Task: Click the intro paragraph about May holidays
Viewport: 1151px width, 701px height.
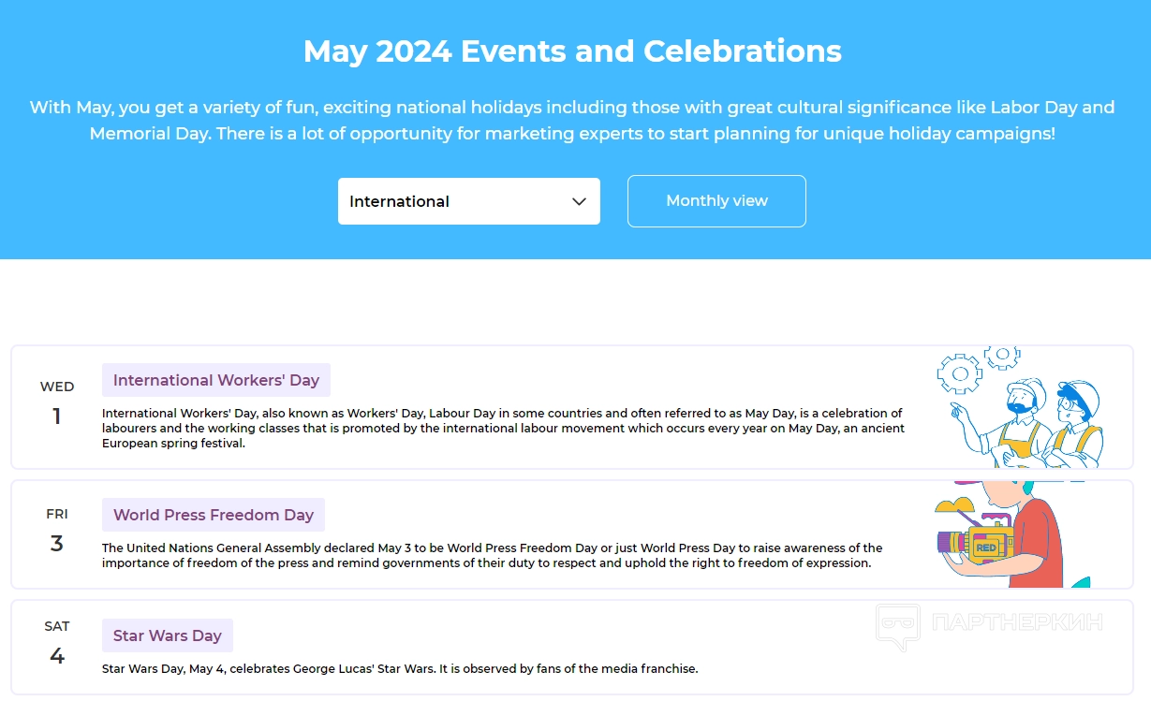Action: [572, 120]
